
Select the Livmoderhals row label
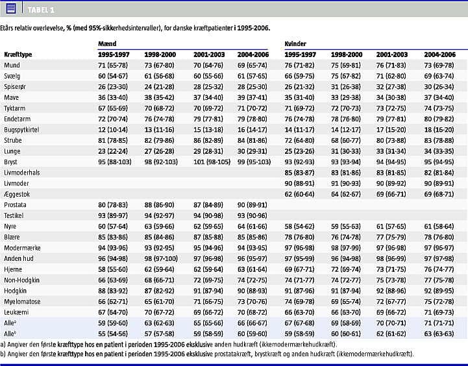point(22,173)
